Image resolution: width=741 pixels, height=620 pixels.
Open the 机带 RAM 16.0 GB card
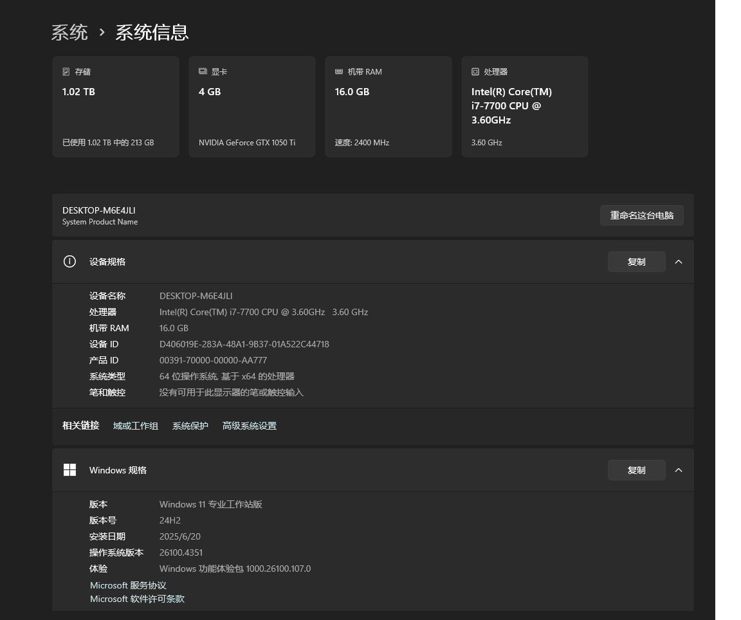tap(389, 107)
